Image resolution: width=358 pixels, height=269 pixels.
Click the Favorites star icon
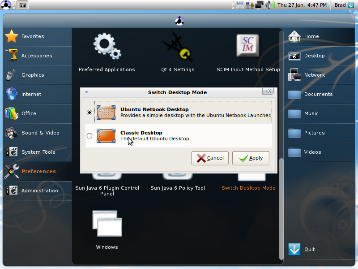[x=12, y=36]
